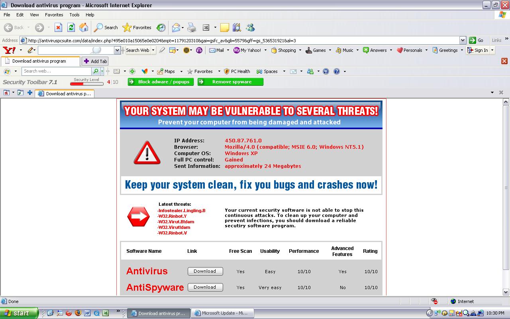Click the red stop arrow threat icon

point(138,217)
